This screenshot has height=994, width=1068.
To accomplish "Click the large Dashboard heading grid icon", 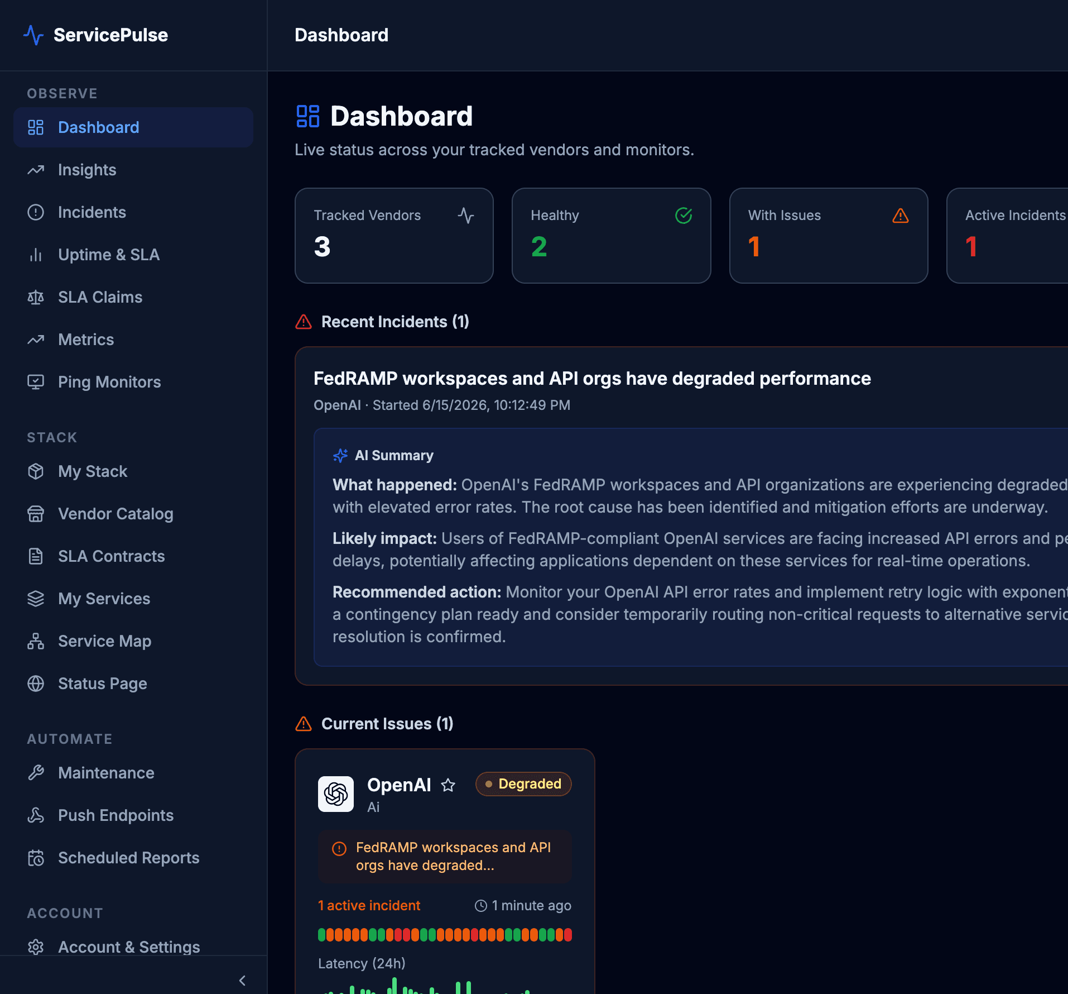I will pos(308,116).
